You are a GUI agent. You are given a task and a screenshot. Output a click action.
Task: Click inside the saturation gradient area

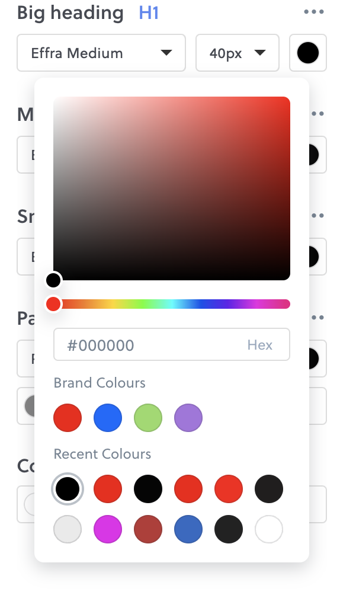click(172, 188)
